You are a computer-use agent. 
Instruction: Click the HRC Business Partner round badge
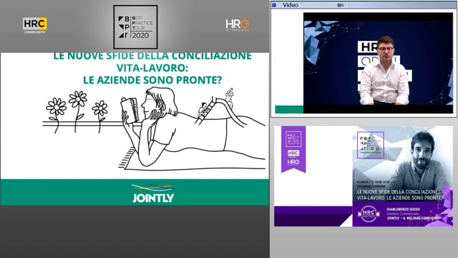point(369,214)
